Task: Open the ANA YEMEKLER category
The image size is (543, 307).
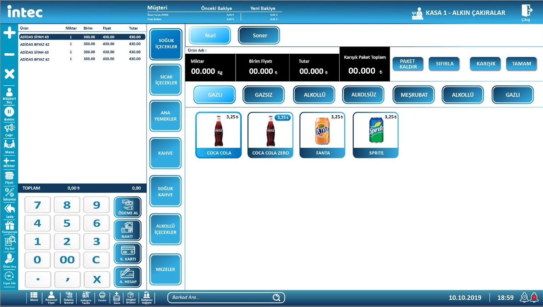Action: click(x=166, y=116)
